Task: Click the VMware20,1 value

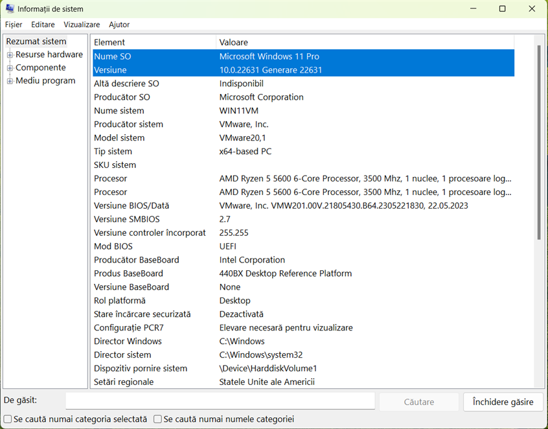Action: (242, 138)
